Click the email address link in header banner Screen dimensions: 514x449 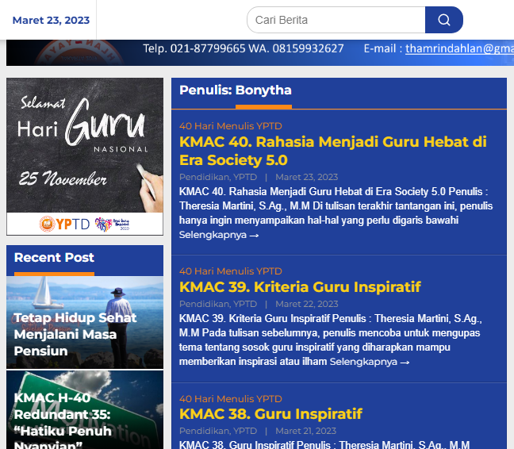pyautogui.click(x=458, y=48)
